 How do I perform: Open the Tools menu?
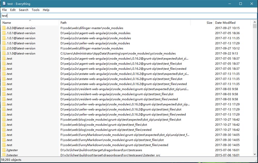[x=35, y=10]
